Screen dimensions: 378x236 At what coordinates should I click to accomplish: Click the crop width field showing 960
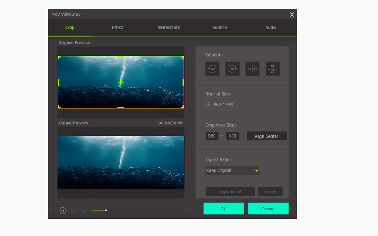[x=212, y=136]
